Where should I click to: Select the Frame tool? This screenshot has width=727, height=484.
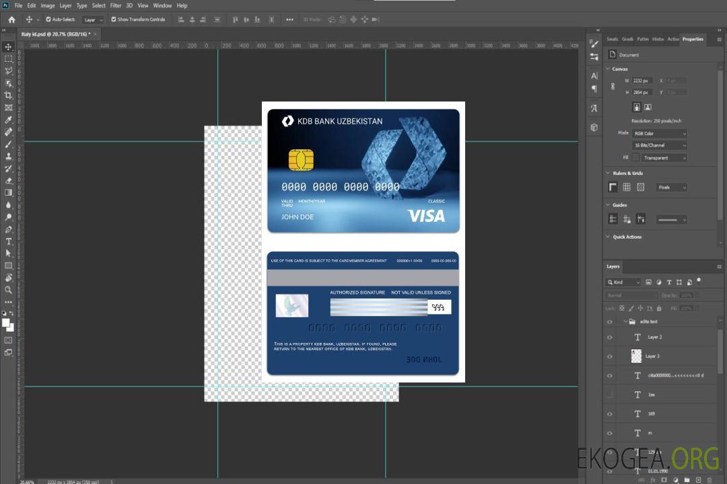(x=8, y=108)
